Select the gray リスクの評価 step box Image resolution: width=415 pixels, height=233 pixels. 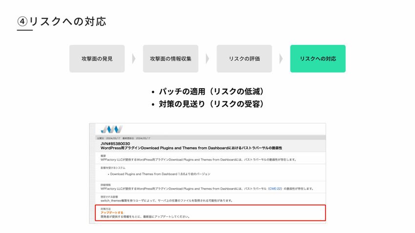pos(244,58)
